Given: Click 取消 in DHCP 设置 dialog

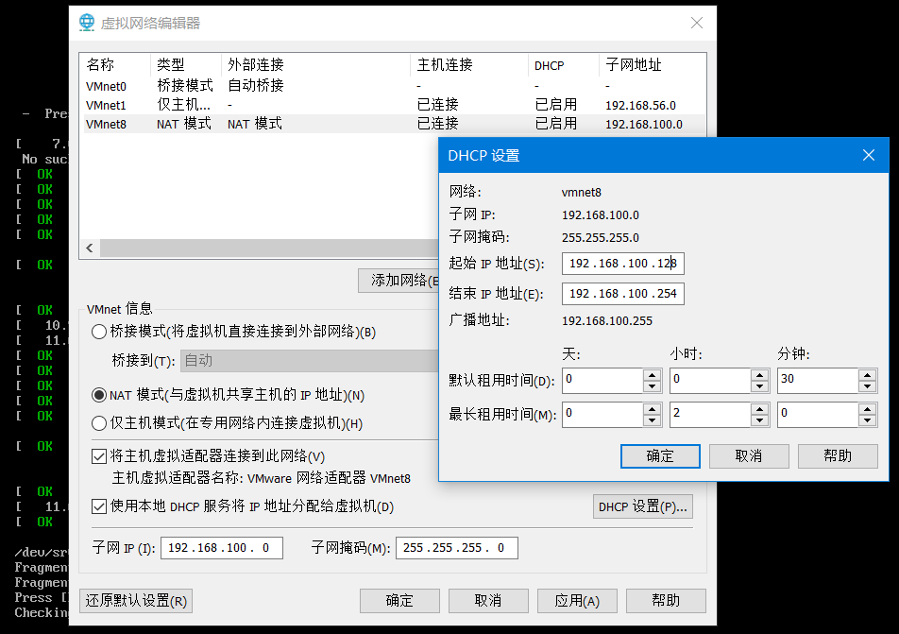Looking at the screenshot, I should 749,456.
